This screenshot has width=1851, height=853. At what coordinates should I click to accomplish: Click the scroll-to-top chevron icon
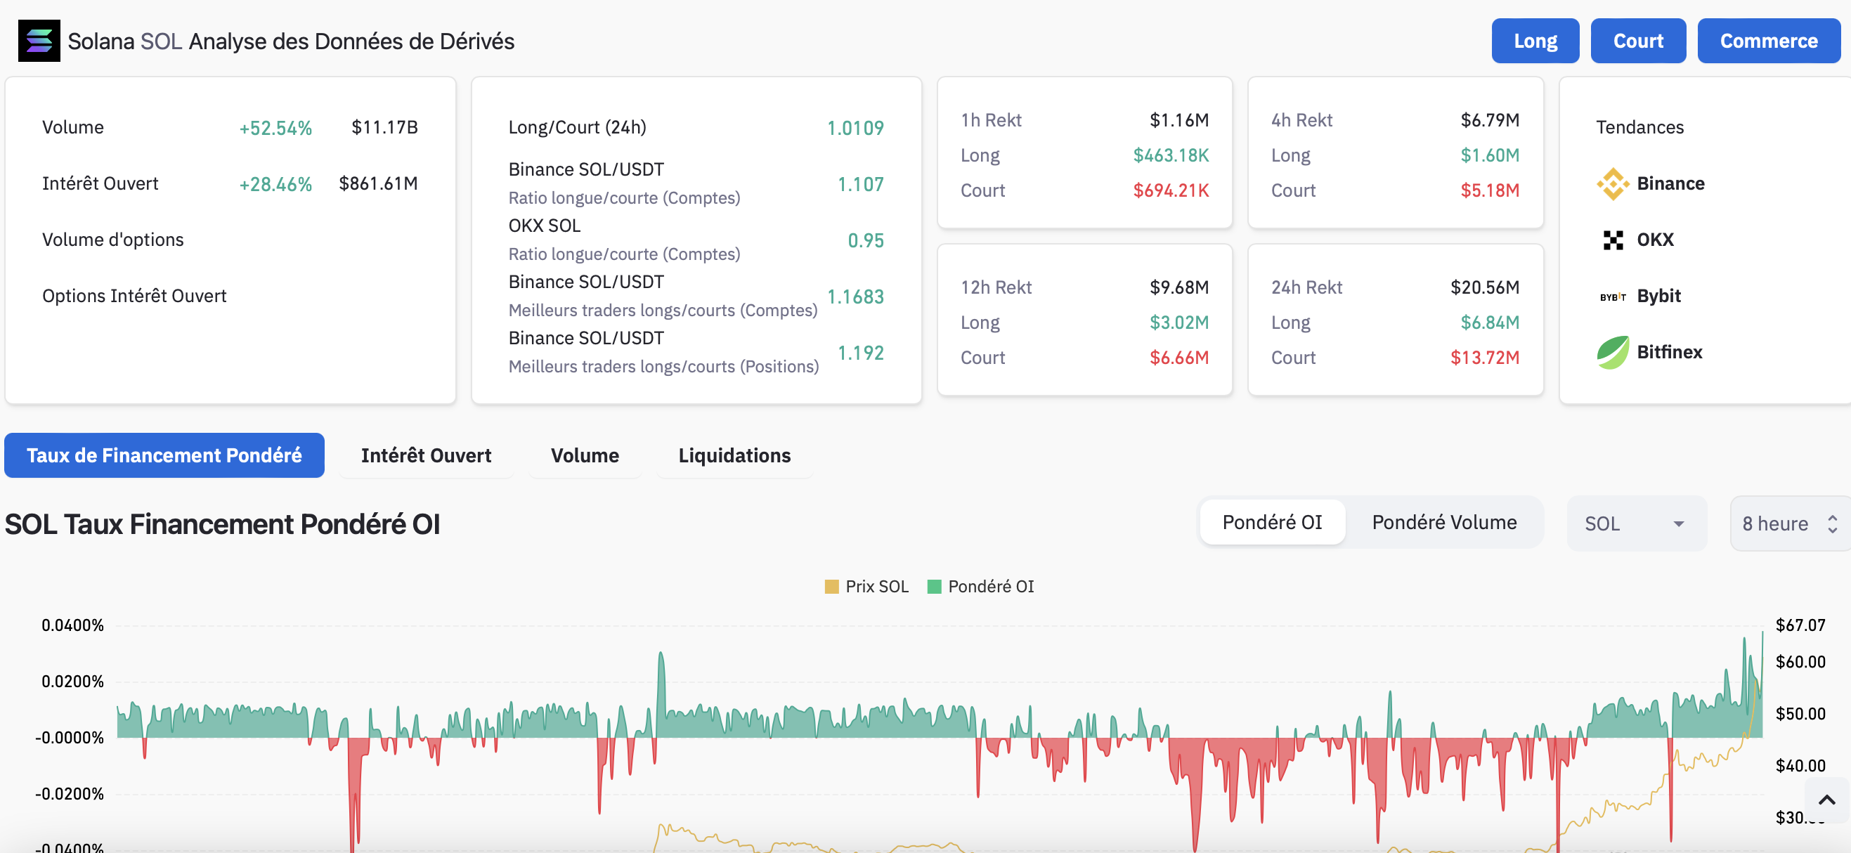point(1826,800)
